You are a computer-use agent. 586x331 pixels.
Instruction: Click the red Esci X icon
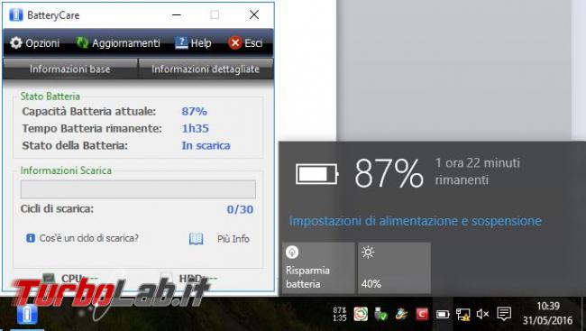click(x=235, y=43)
